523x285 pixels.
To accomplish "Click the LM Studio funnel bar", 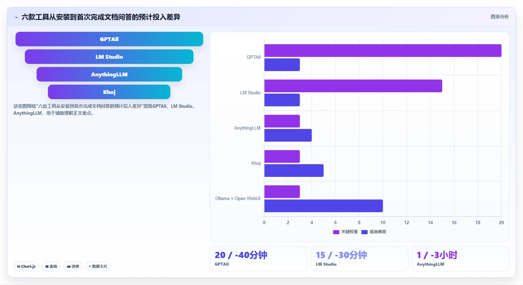I will coord(109,57).
